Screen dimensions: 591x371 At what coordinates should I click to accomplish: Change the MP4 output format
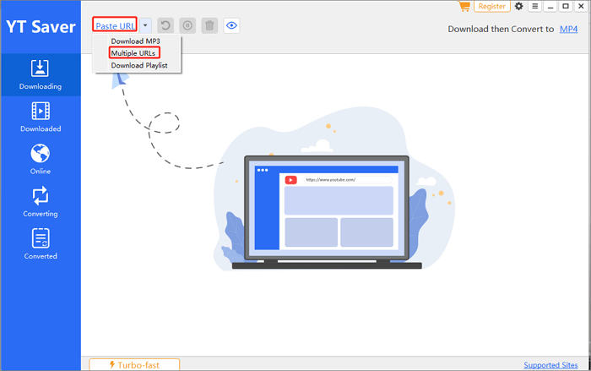pyautogui.click(x=567, y=29)
